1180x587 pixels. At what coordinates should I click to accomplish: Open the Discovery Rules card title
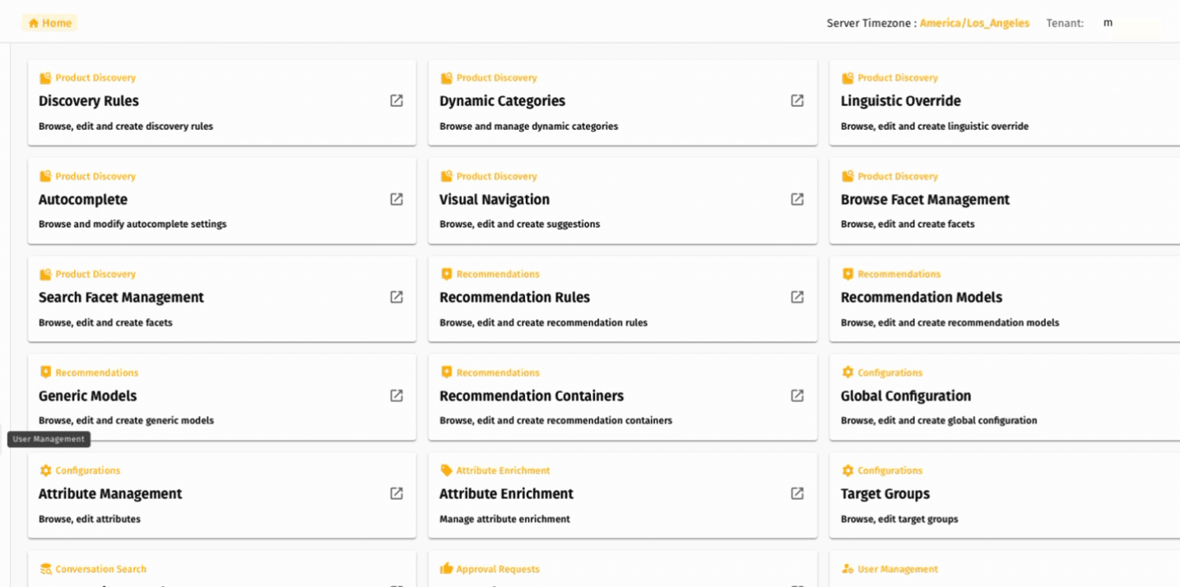[x=89, y=101]
